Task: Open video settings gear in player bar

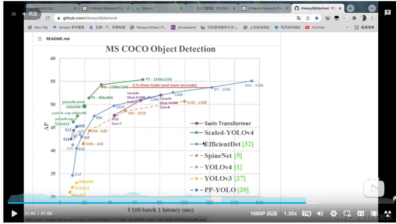Action: tap(334, 213)
